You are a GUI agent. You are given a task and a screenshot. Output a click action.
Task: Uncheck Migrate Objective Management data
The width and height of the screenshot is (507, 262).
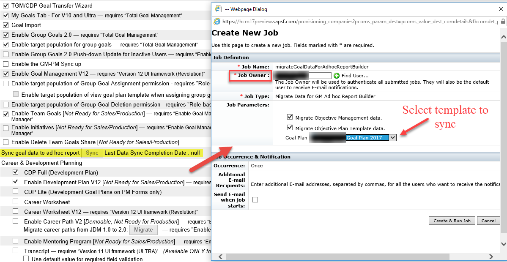click(290, 118)
